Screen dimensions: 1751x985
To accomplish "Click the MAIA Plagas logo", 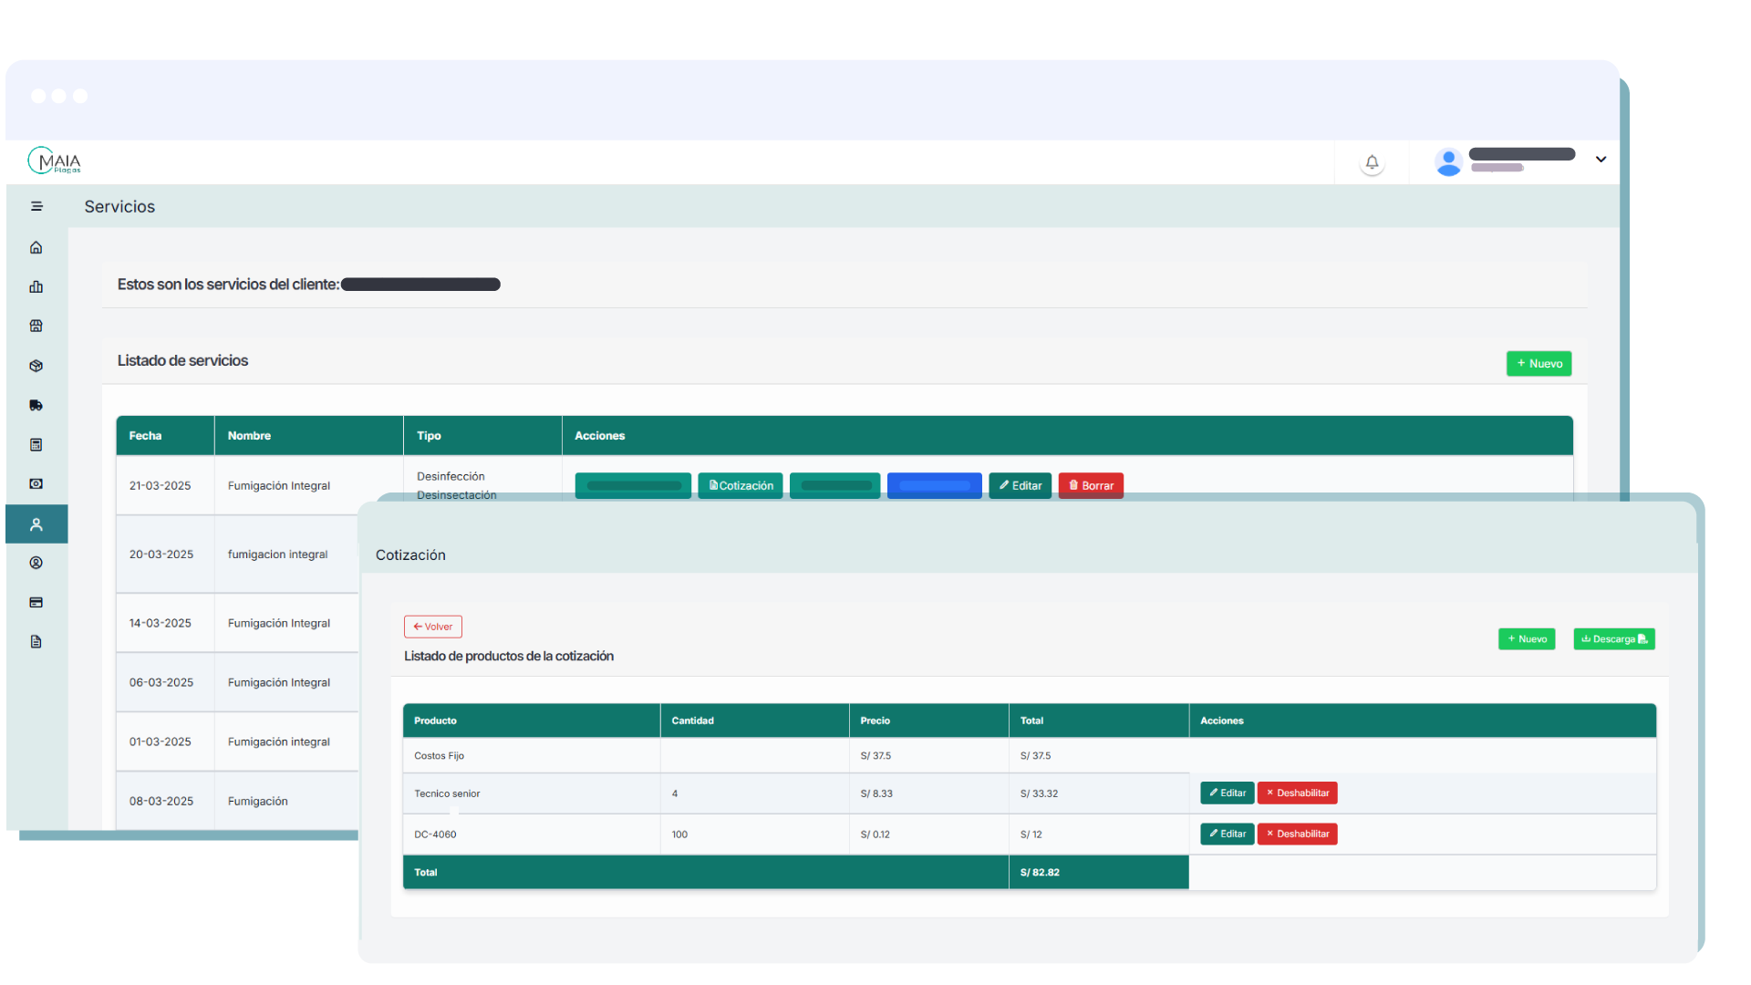I will coord(55,161).
